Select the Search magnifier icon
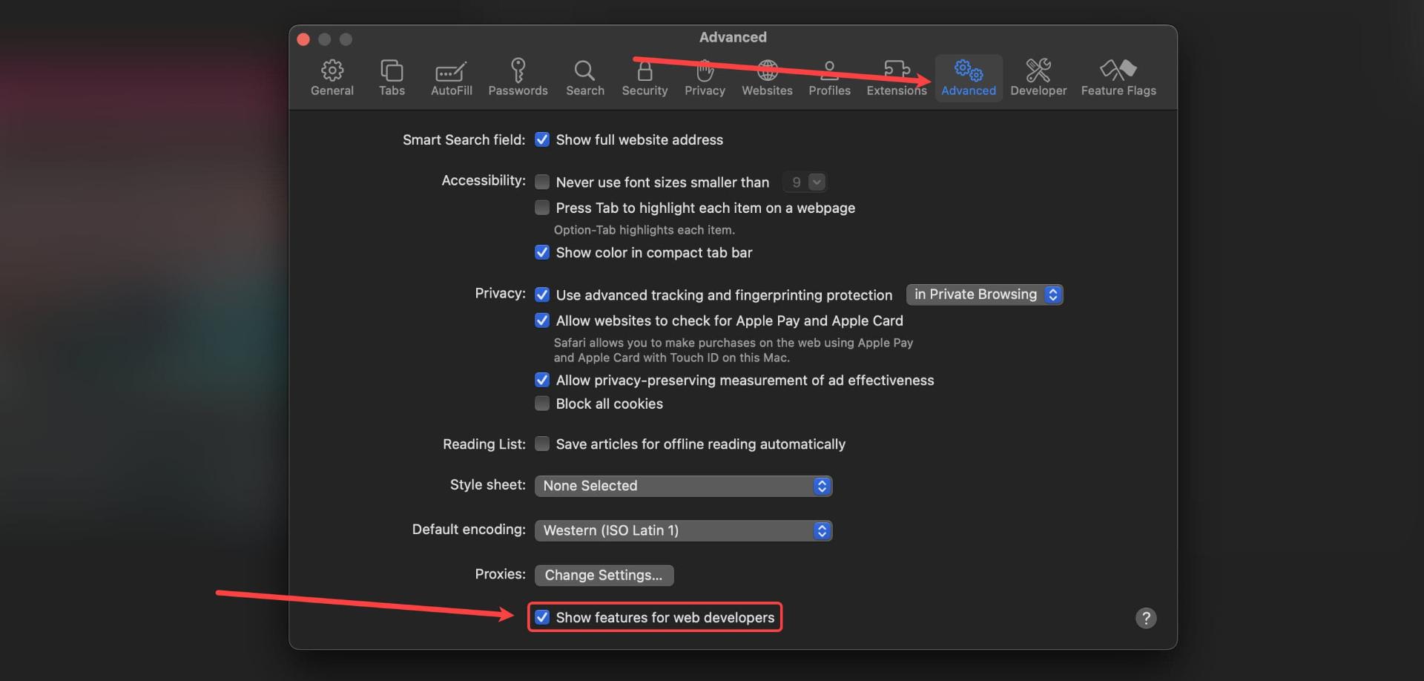 (x=584, y=70)
